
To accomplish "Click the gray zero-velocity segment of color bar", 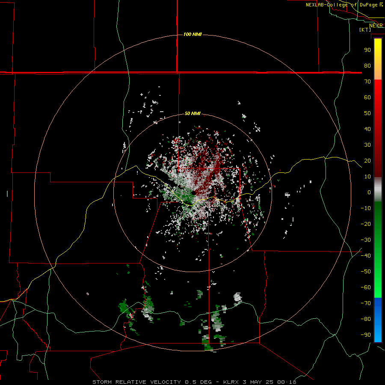I will pyautogui.click(x=378, y=190).
